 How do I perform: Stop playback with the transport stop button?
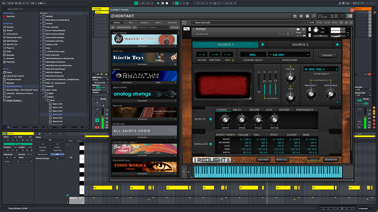[x=163, y=3]
